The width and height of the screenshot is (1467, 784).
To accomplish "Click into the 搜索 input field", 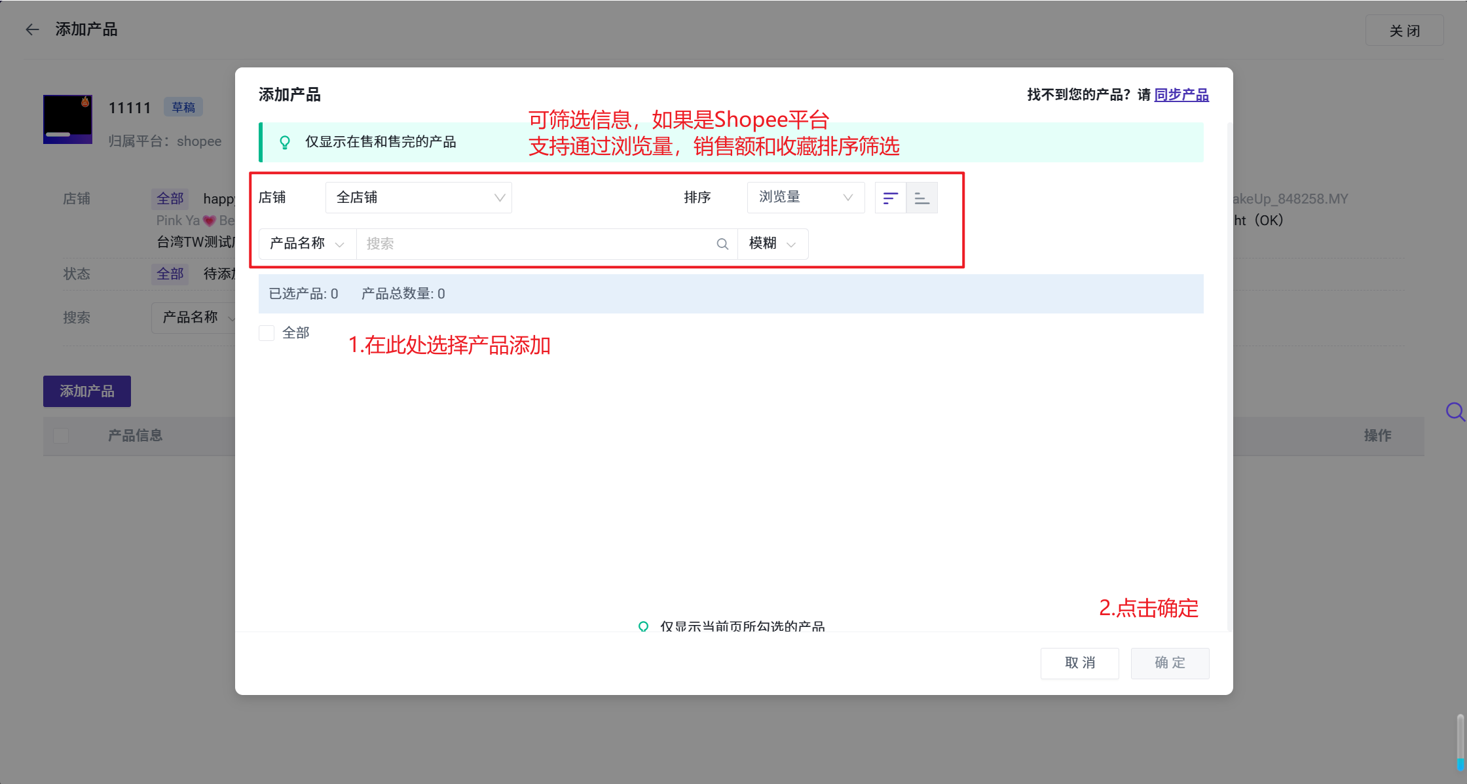I will pos(537,244).
